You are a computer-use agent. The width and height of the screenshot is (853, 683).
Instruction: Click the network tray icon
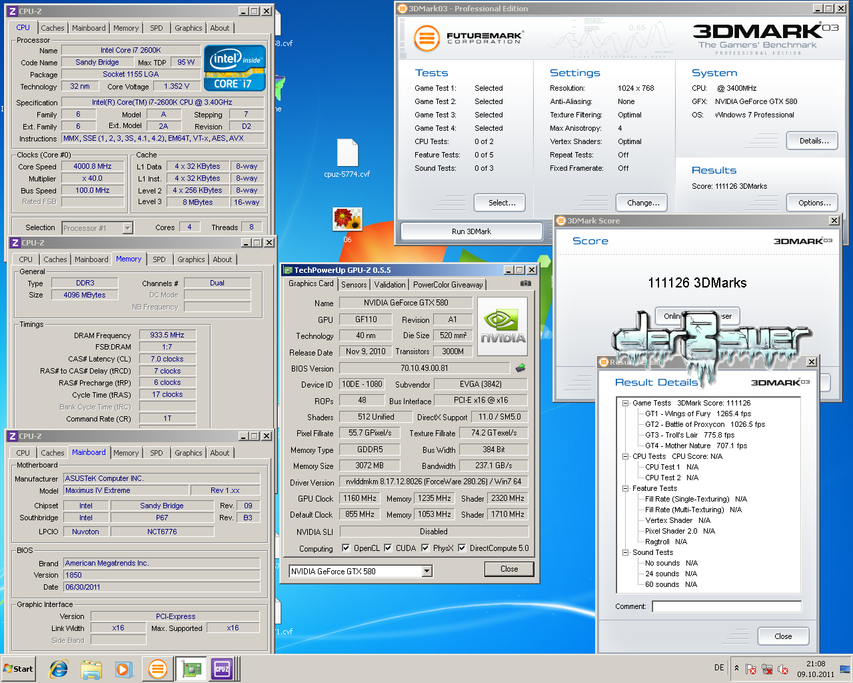tap(767, 669)
